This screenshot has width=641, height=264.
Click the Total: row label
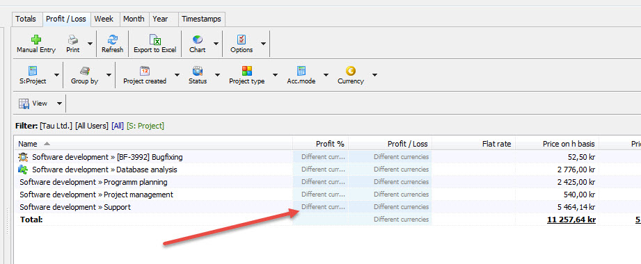(x=31, y=220)
